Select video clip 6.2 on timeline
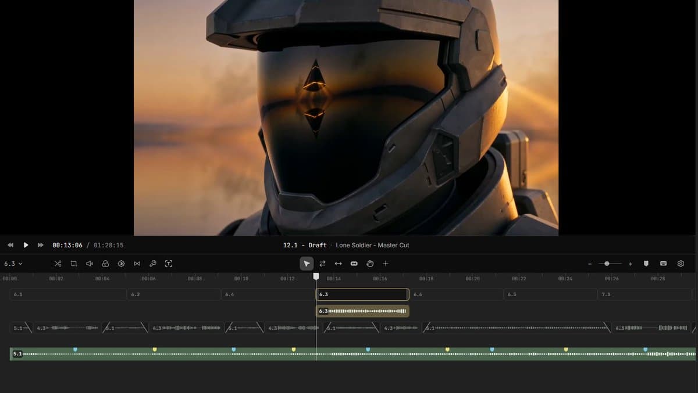The height and width of the screenshot is (393, 698). (x=174, y=294)
